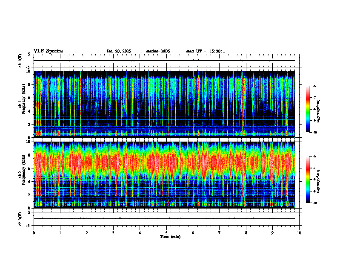Click the "6" frequency tick of ch.2 panel
This screenshot has height=261, width=337.
(x=30, y=168)
